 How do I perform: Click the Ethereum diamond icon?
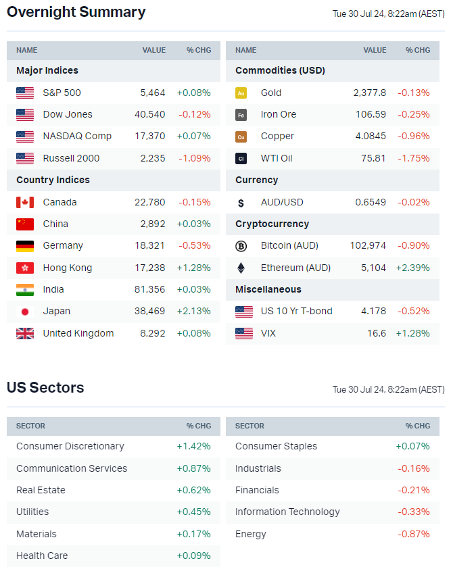tap(241, 268)
